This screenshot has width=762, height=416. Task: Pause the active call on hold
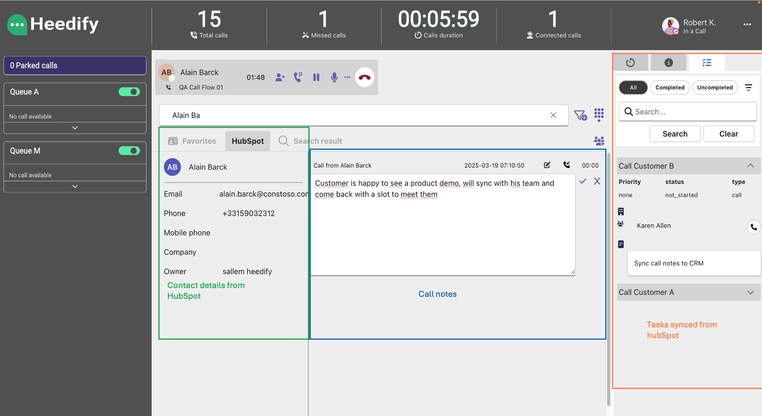point(316,77)
